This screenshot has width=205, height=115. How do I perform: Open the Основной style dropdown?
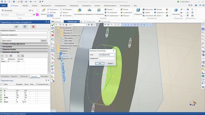(28, 11)
